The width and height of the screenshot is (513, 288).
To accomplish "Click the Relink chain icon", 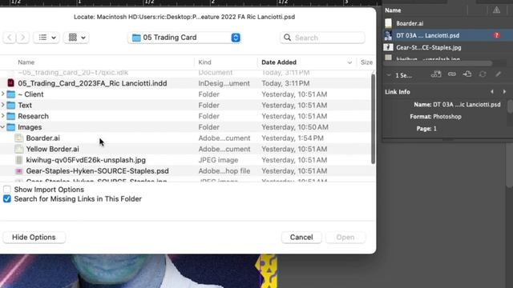I will click(452, 74).
